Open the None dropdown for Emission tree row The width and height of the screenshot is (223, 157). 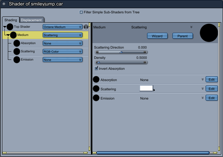pyautogui.click(x=63, y=60)
